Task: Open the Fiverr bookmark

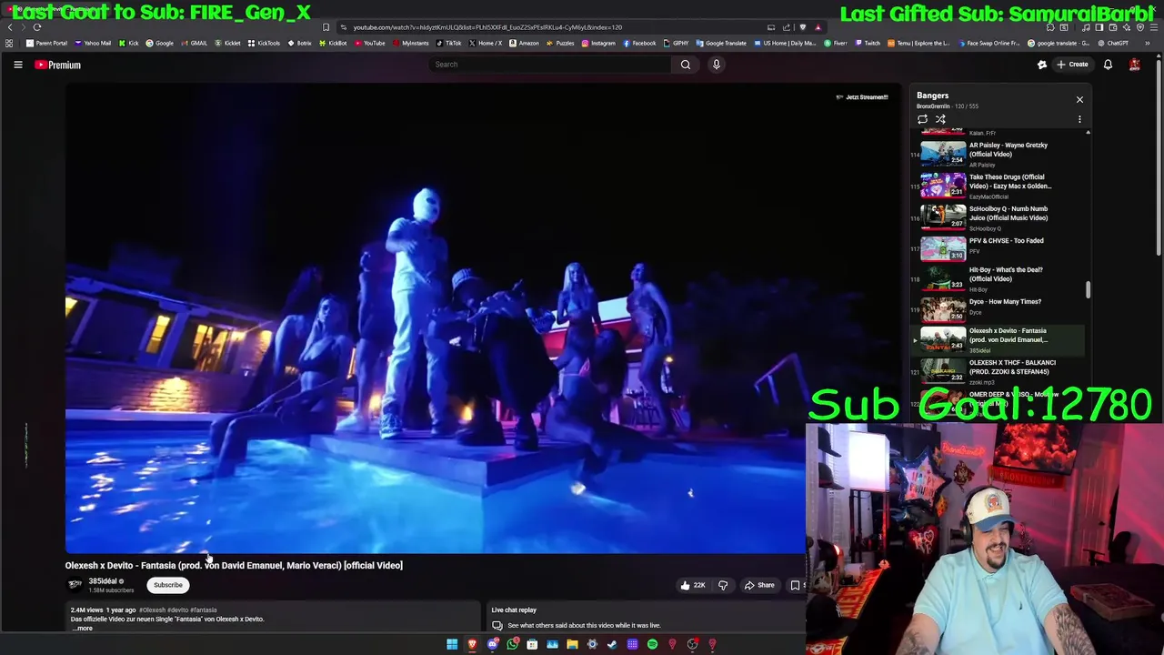Action: click(836, 43)
